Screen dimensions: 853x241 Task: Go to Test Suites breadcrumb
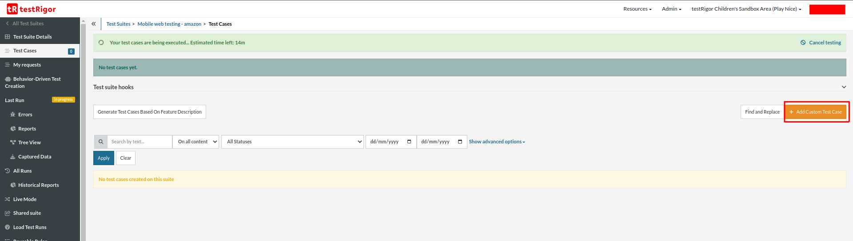coord(118,24)
